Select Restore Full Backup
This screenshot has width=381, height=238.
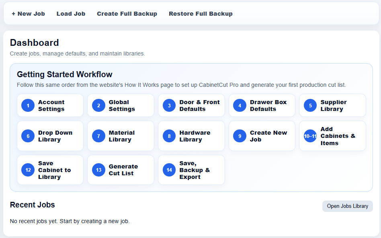click(201, 14)
